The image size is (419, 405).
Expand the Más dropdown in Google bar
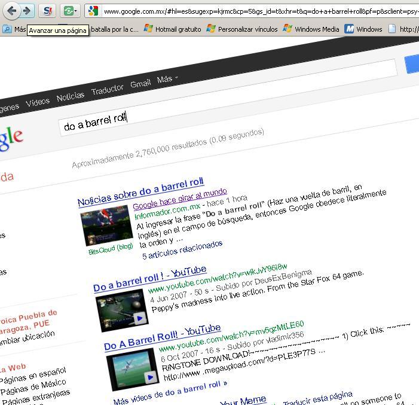[x=167, y=79]
